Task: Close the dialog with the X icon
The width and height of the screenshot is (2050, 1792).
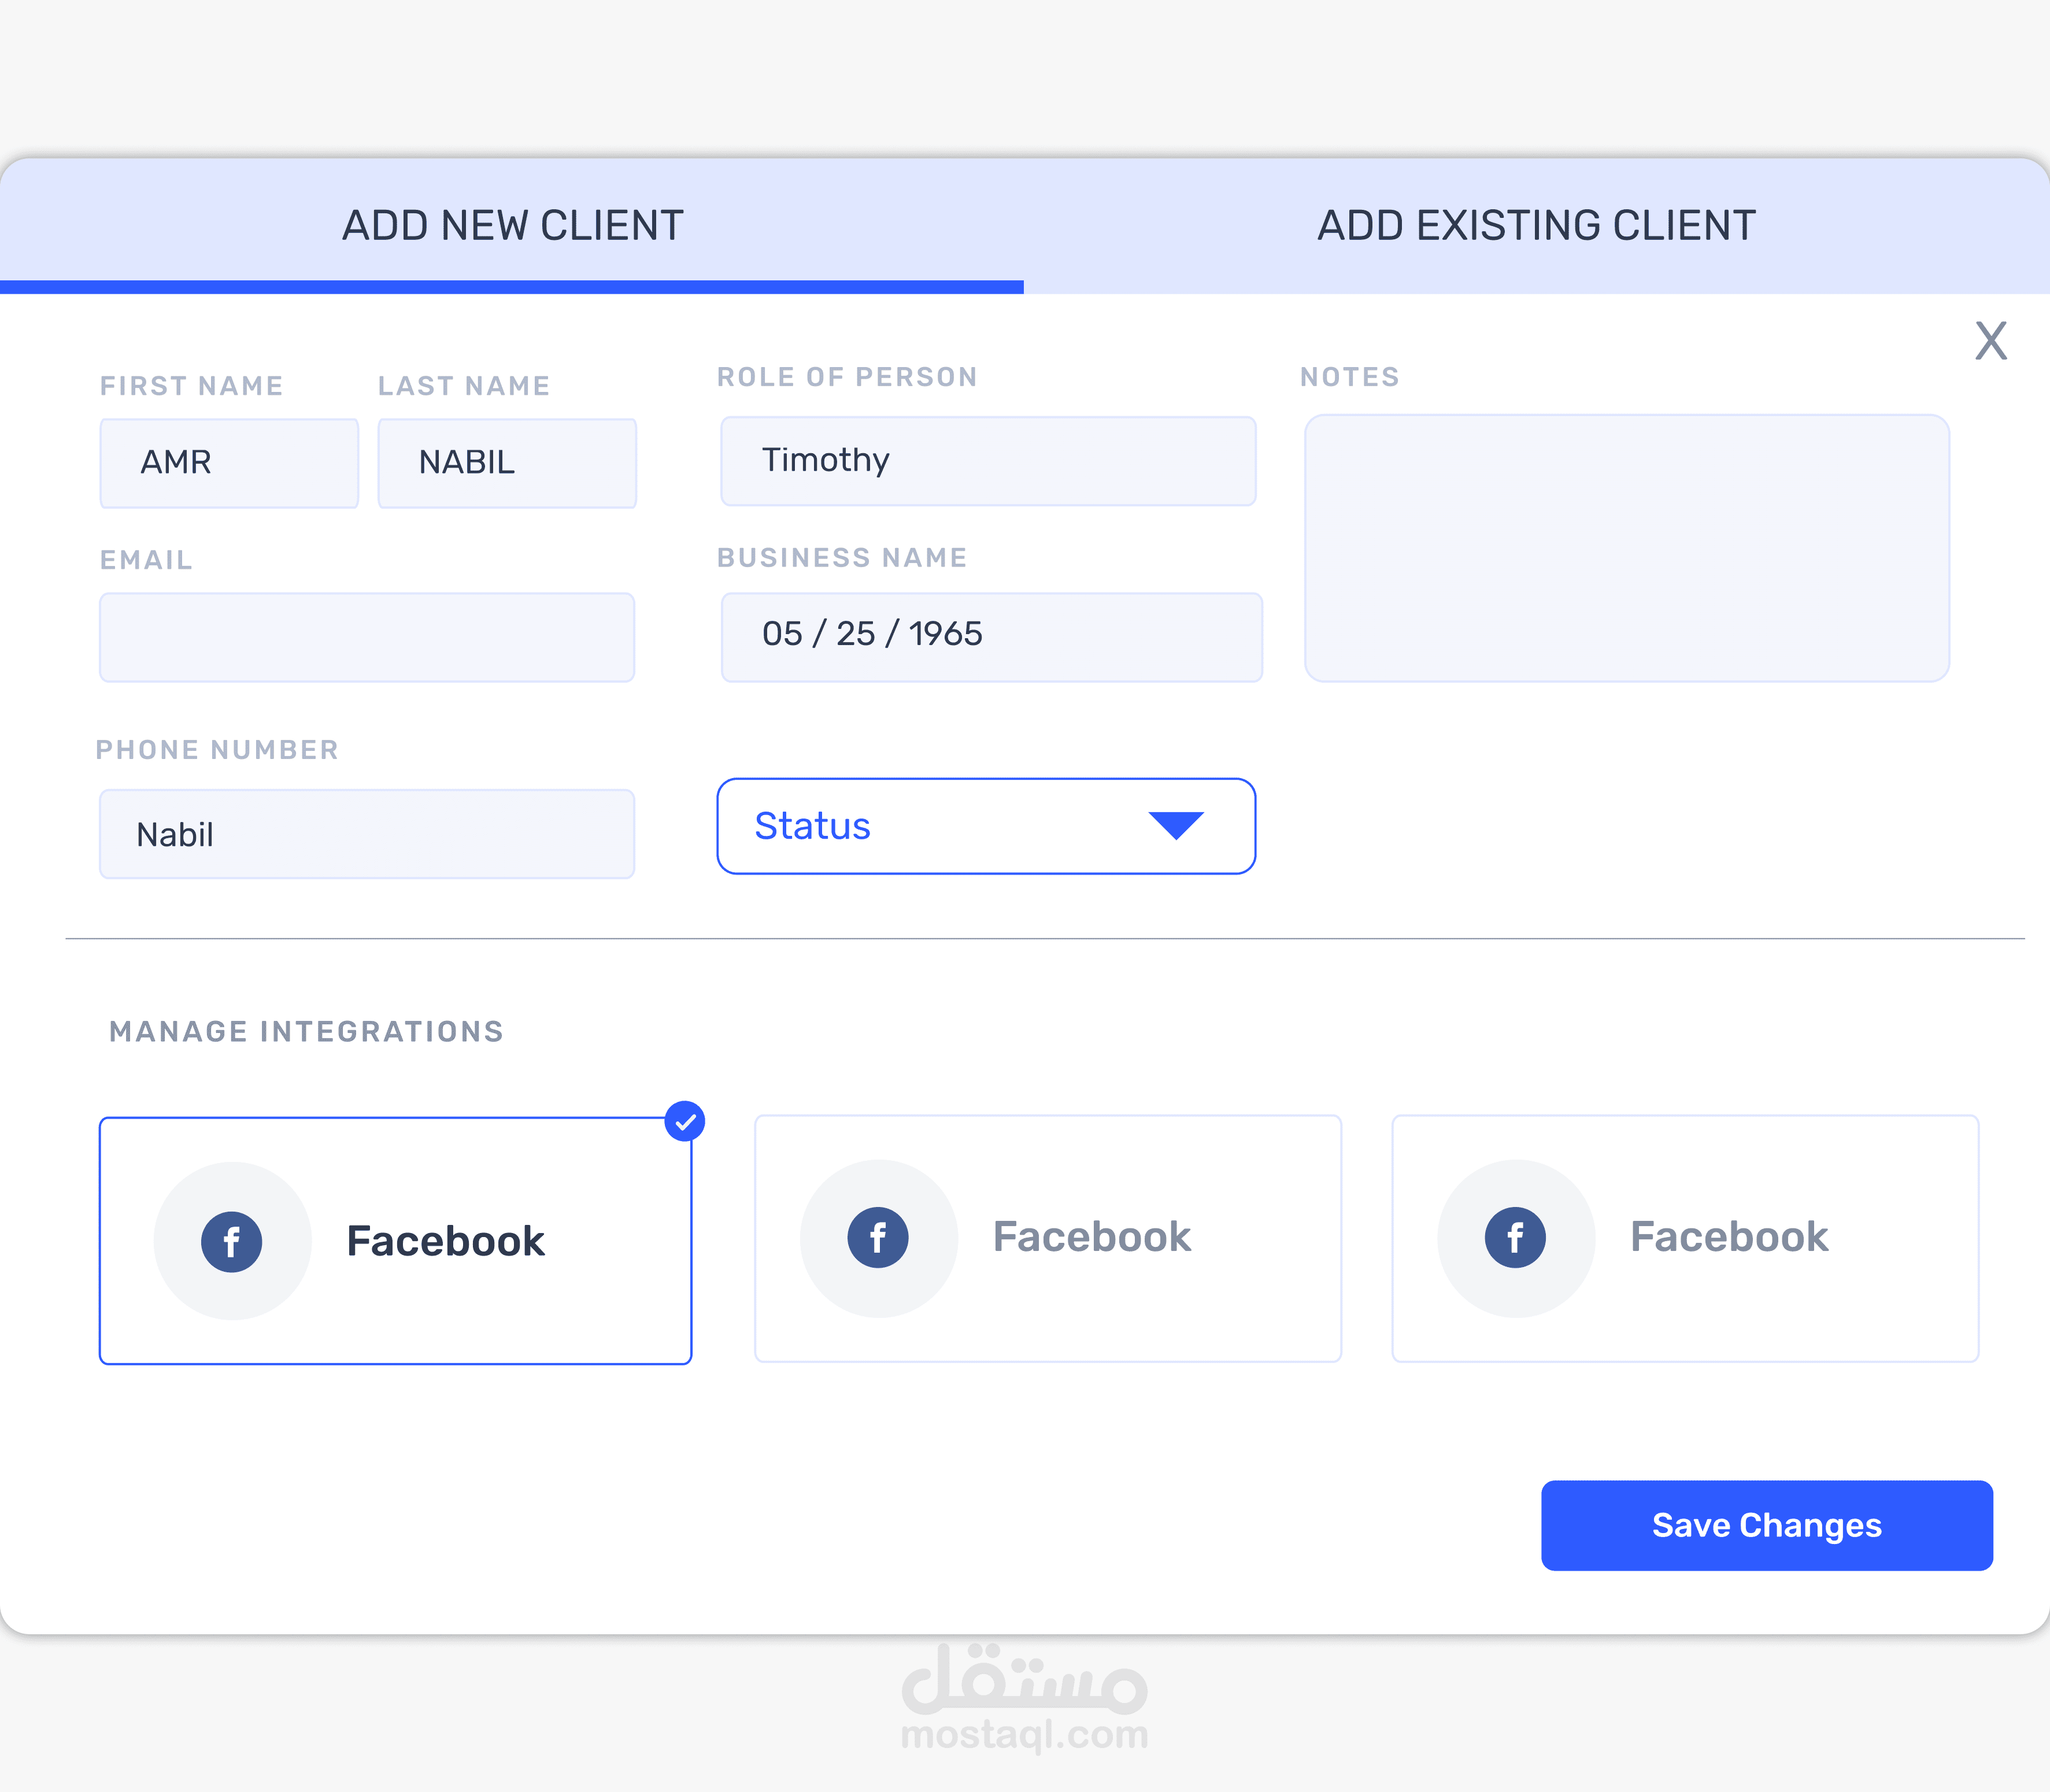Action: tap(1990, 341)
